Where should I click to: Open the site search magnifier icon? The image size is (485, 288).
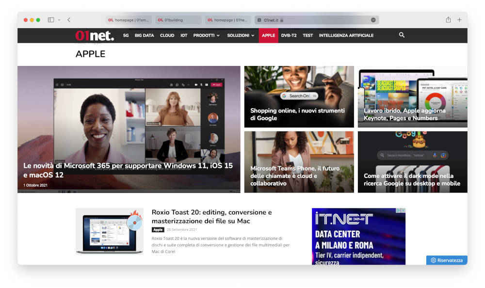tap(402, 35)
